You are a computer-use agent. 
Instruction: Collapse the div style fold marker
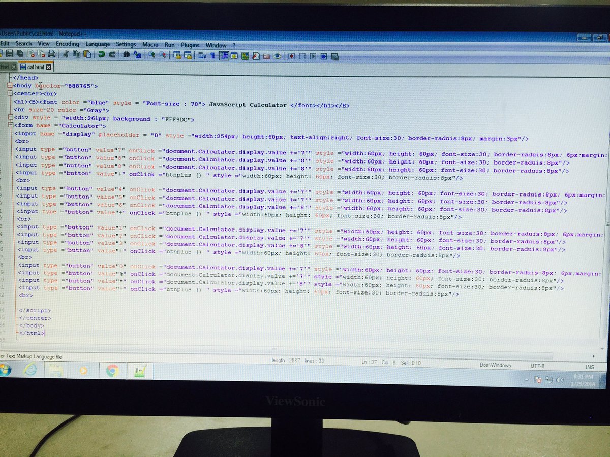point(10,118)
